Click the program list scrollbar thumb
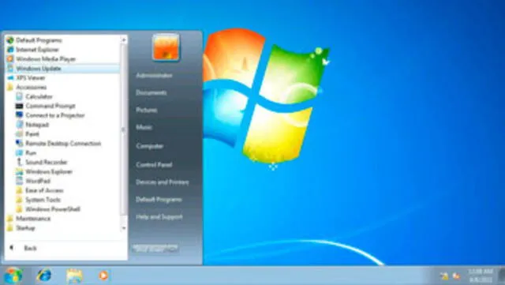 pyautogui.click(x=124, y=129)
